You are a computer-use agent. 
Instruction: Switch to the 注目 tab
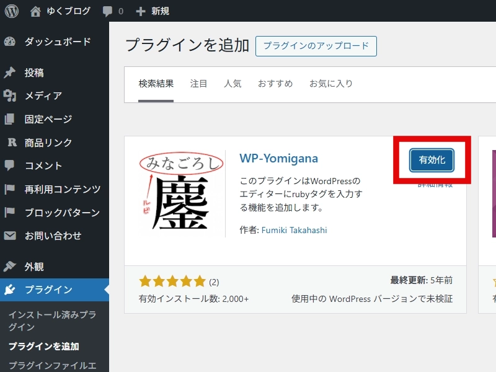tap(198, 84)
